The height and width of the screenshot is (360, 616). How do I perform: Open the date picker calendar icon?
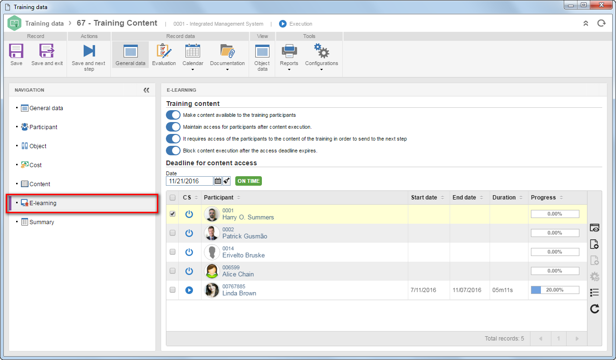(218, 181)
